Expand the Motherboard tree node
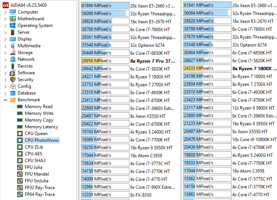Image resolution: width=277 pixels, height=200 pixels. click(x=5, y=19)
